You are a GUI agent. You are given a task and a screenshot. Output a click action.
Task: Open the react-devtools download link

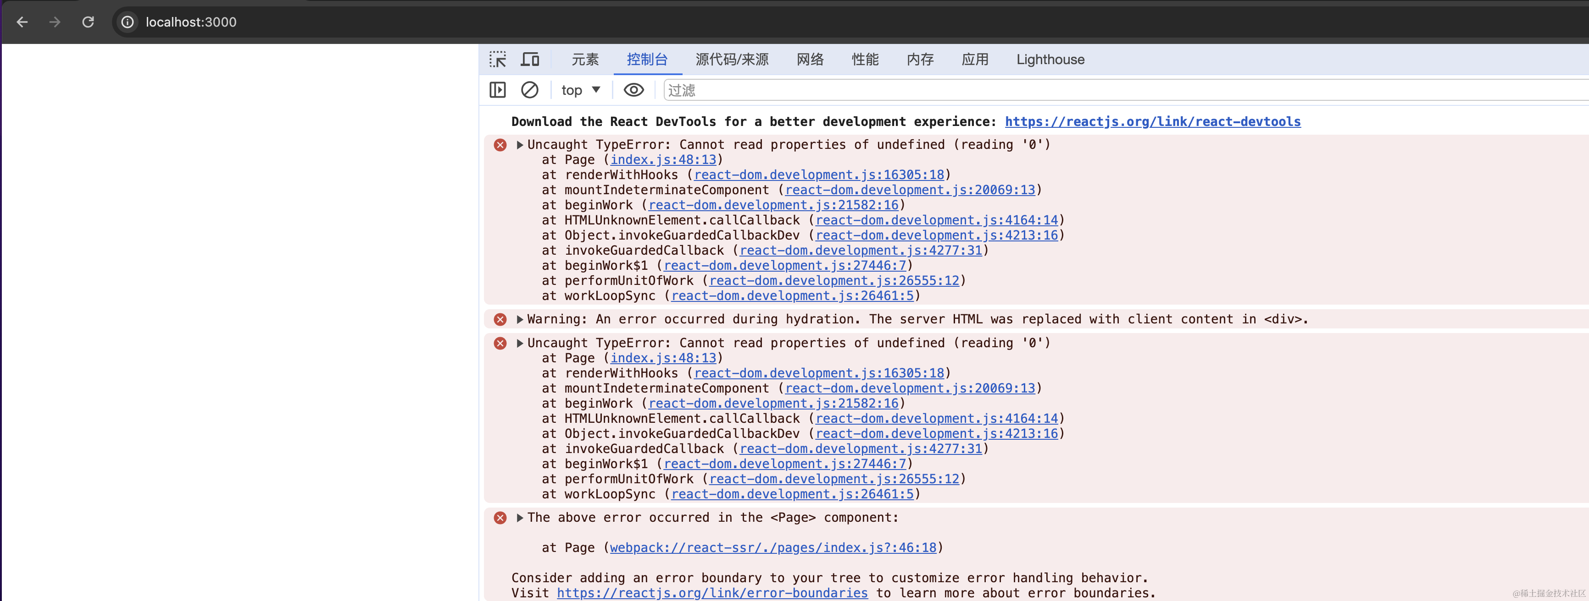1152,122
